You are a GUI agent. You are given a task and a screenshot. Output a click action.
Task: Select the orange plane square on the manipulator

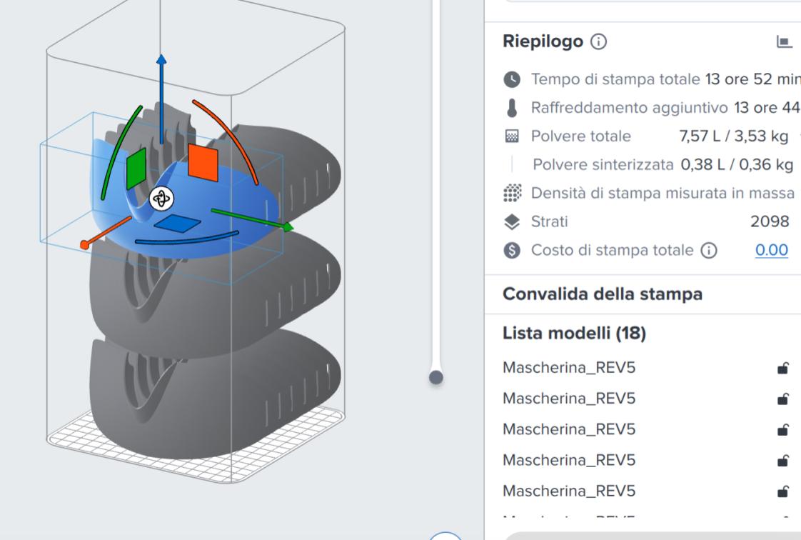tap(203, 162)
